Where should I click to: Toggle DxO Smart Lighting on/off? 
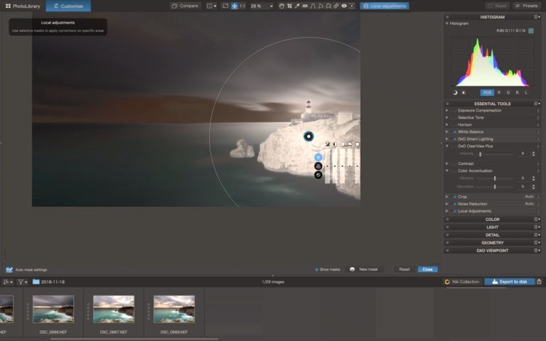click(454, 139)
